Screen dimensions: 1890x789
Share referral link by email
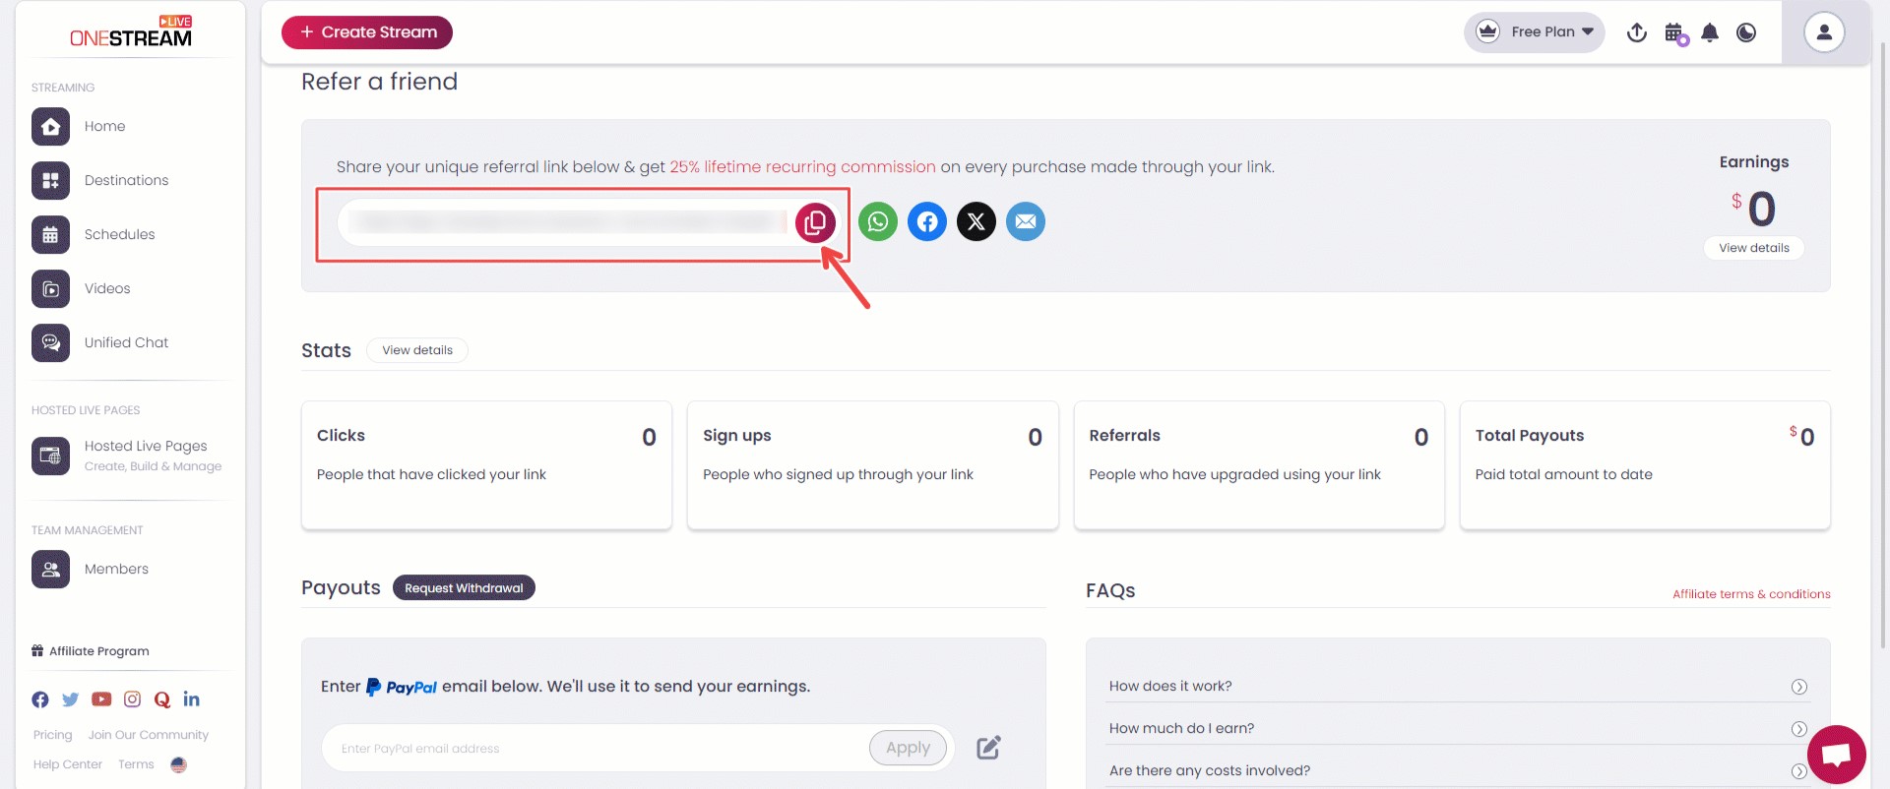pos(1025,221)
